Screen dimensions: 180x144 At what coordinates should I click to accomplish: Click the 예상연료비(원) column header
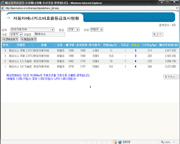point(169,45)
